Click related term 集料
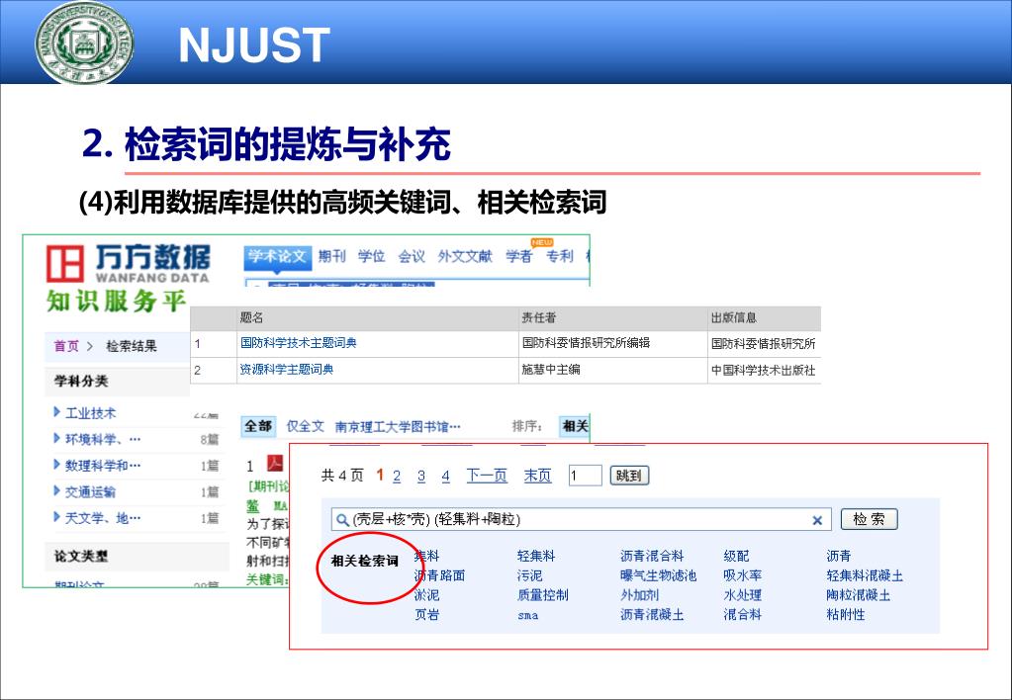This screenshot has height=700, width=1012. (426, 556)
